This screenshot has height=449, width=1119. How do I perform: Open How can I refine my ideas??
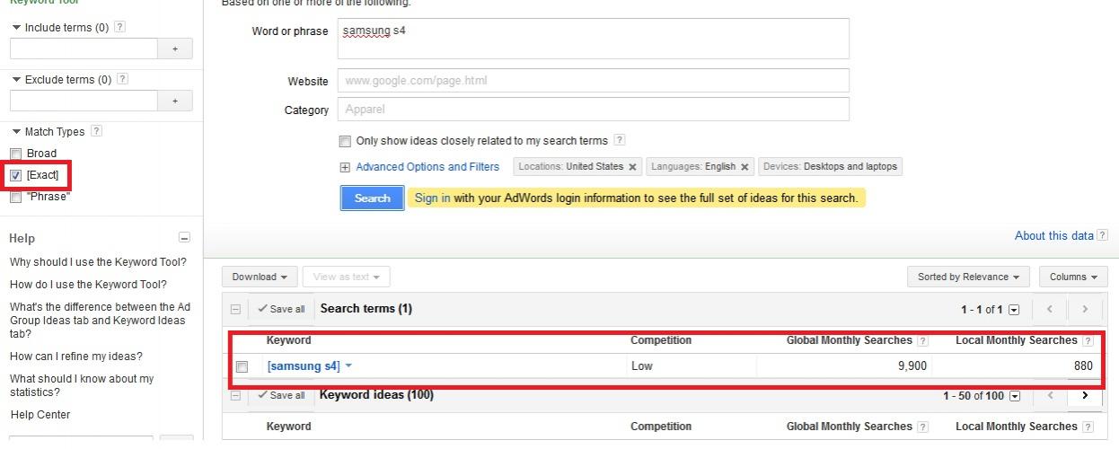[76, 357]
